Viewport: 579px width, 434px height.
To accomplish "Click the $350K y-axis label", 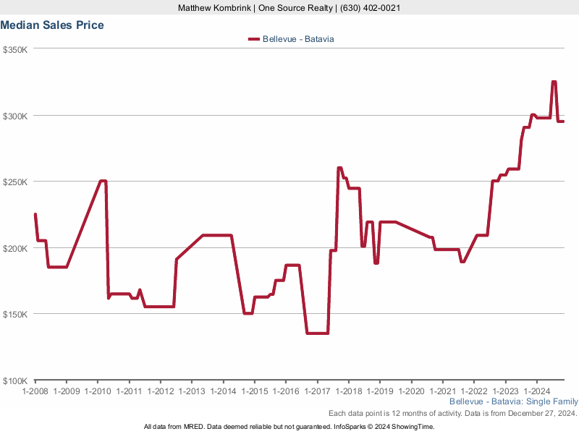I will pos(15,50).
